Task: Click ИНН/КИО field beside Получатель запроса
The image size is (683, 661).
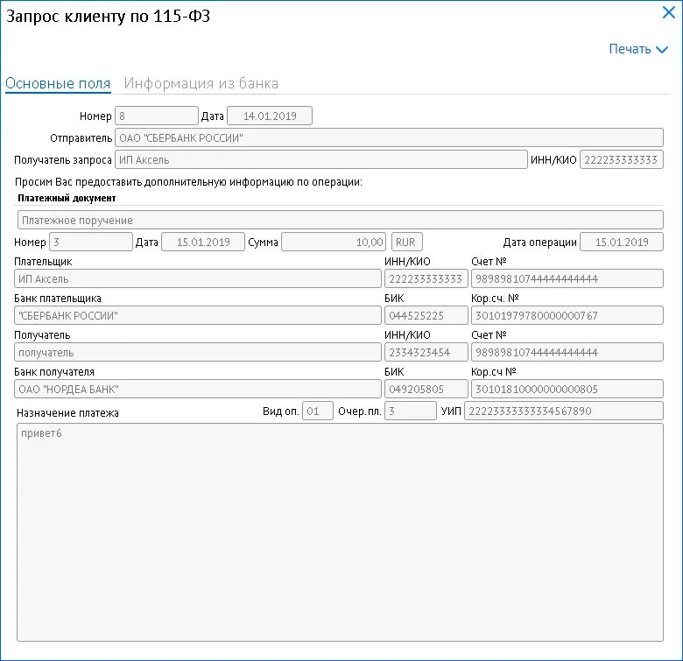Action: (622, 159)
